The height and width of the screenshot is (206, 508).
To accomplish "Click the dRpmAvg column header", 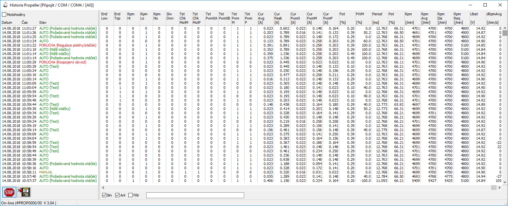I will click(x=494, y=18).
